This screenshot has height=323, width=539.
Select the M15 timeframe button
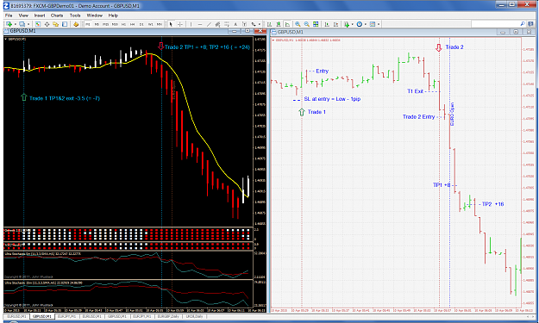(x=105, y=24)
